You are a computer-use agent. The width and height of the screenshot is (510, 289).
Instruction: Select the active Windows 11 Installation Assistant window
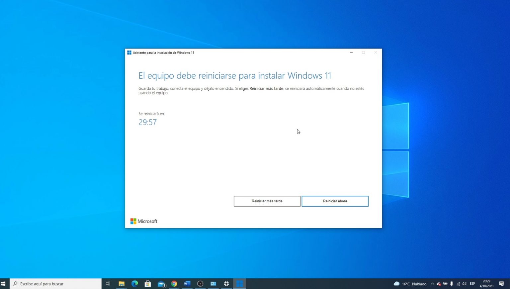[240, 284]
